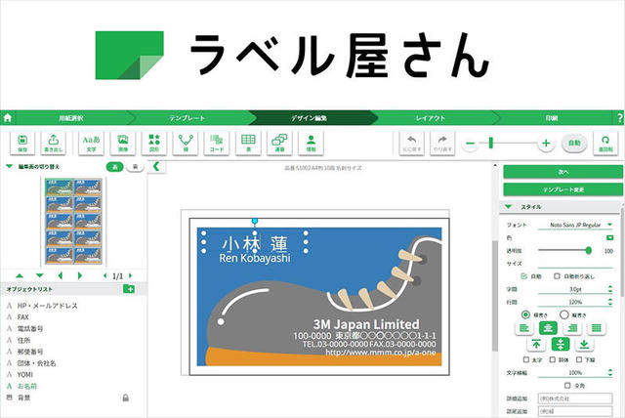Move object up with up triangle
This screenshot has width=625, height=418.
(20, 275)
